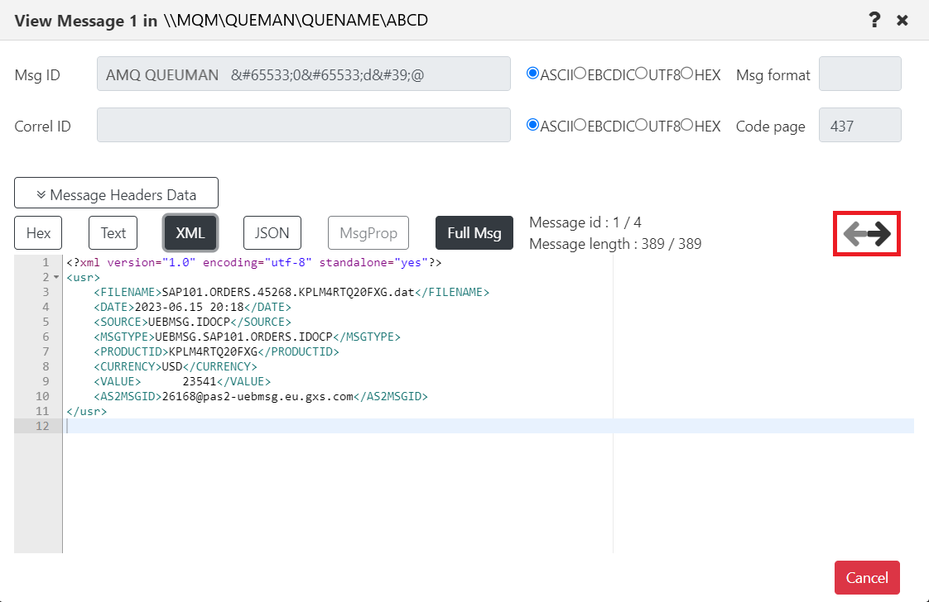929x602 pixels.
Task: Click the PRODUCTID value KPLM4RTQ20FXG
Action: [x=214, y=351]
